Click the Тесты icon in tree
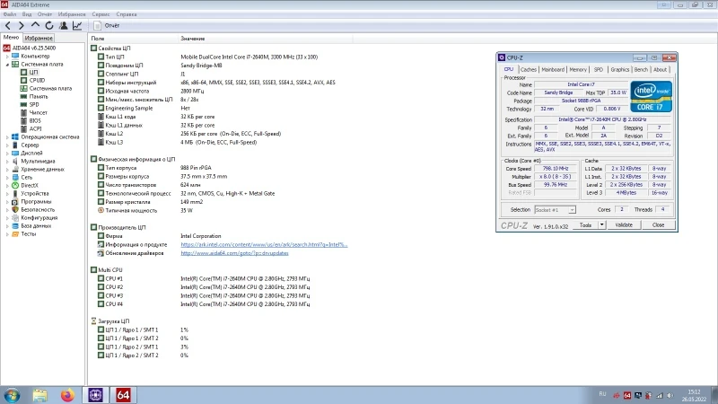 [15, 234]
